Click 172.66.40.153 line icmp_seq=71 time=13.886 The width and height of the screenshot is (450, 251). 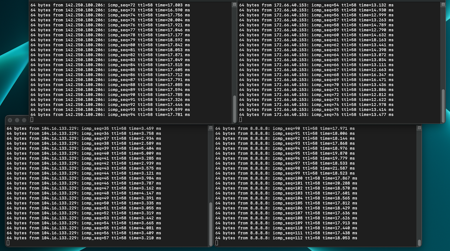tap(316, 90)
